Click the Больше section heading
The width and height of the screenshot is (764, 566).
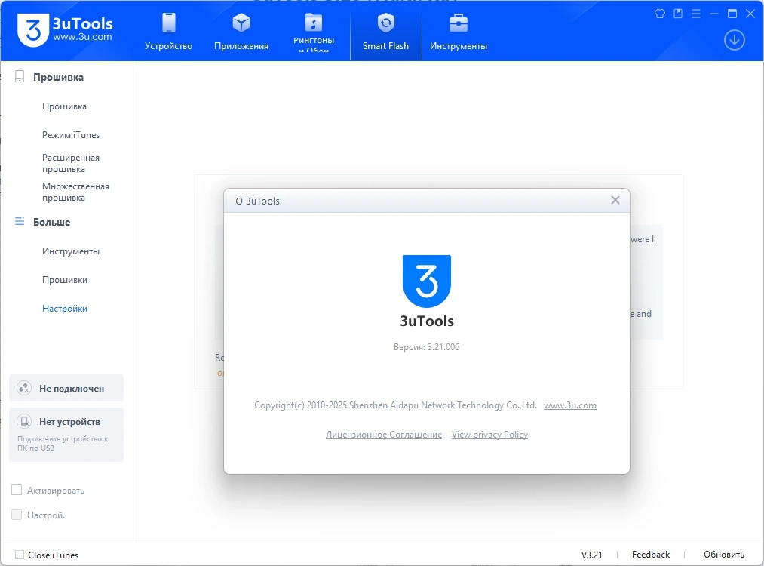[x=51, y=222]
